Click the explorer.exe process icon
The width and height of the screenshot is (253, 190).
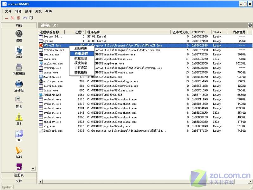pos(41,63)
